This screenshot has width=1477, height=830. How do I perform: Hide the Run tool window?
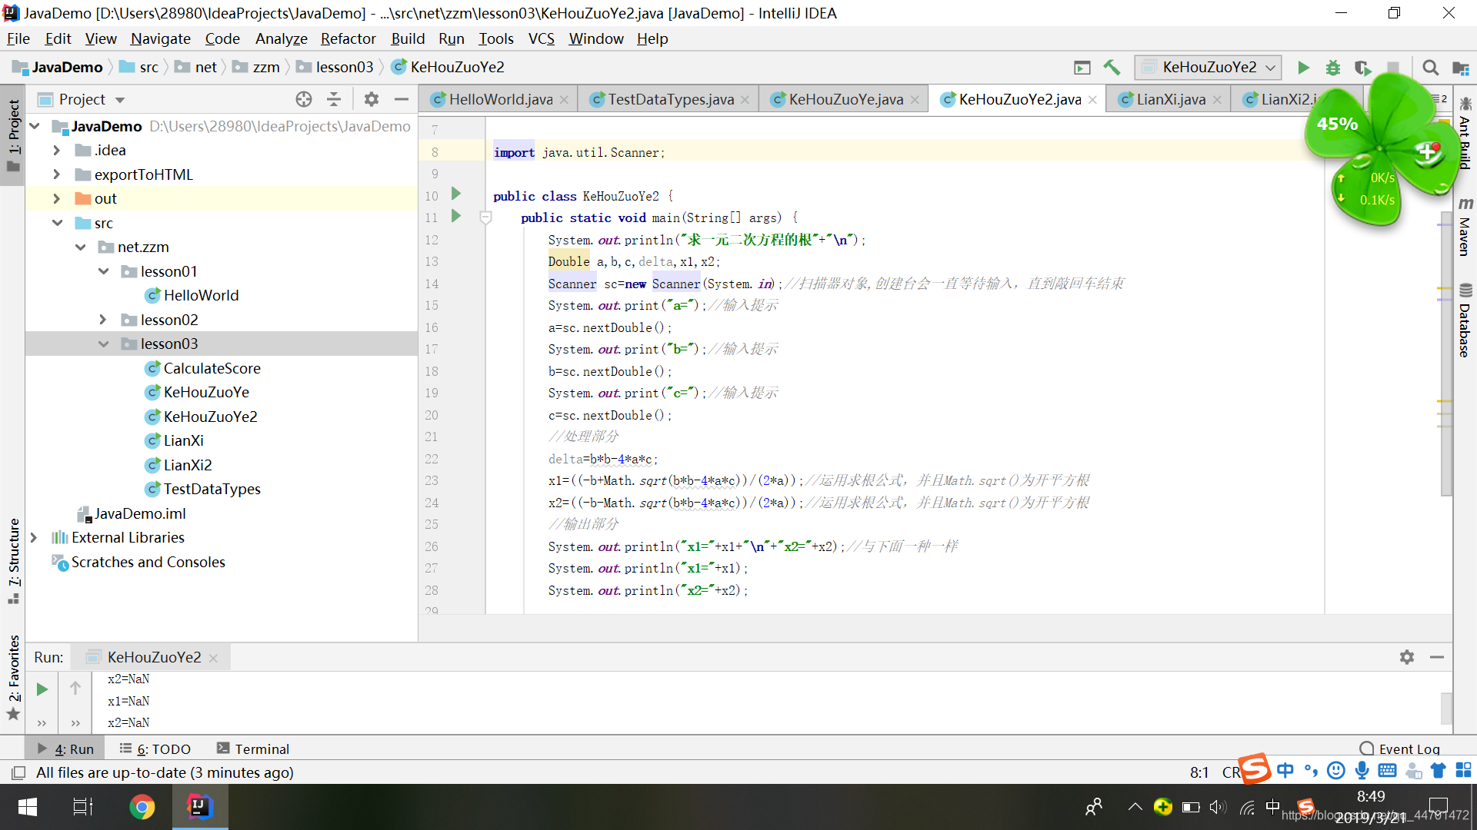click(1436, 657)
